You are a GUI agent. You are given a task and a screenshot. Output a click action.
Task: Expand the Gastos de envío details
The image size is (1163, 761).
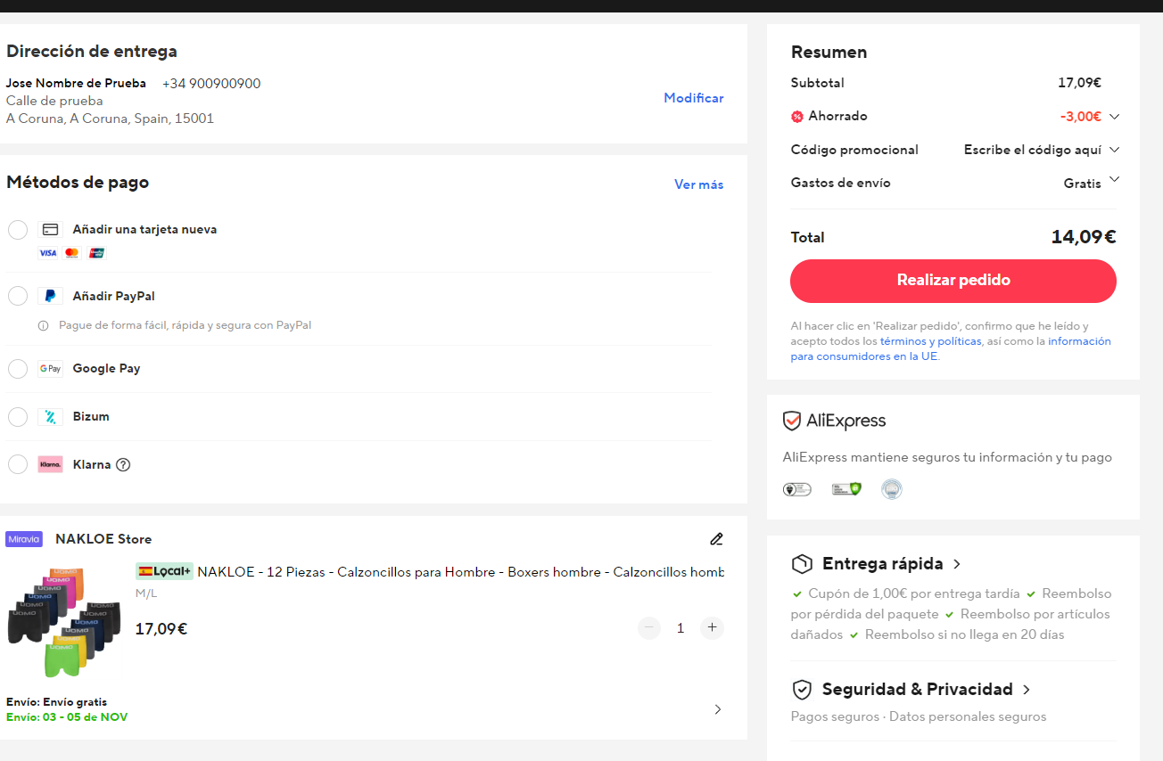click(x=1114, y=181)
